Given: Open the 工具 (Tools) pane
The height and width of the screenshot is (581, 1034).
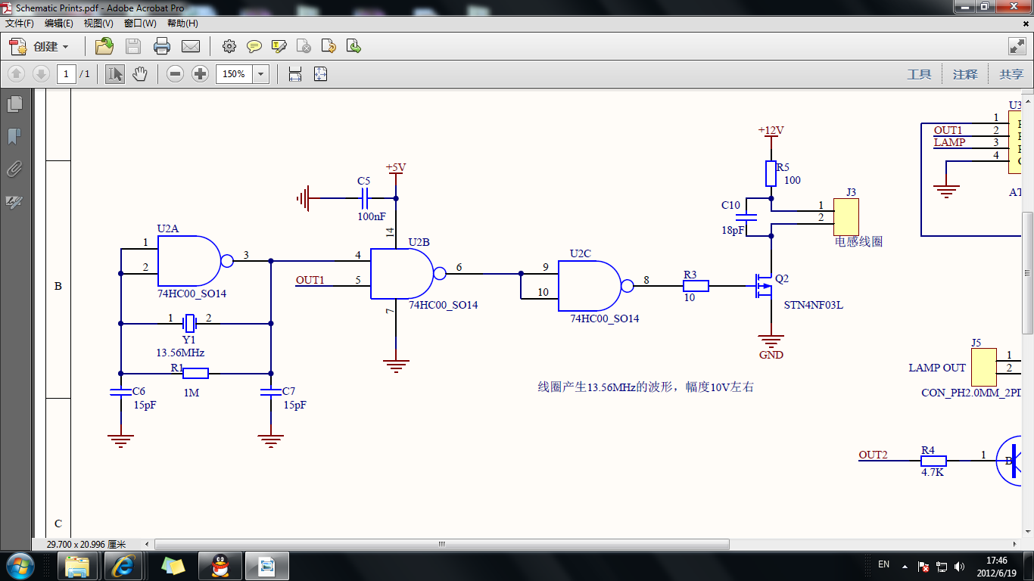Looking at the screenshot, I should [919, 74].
